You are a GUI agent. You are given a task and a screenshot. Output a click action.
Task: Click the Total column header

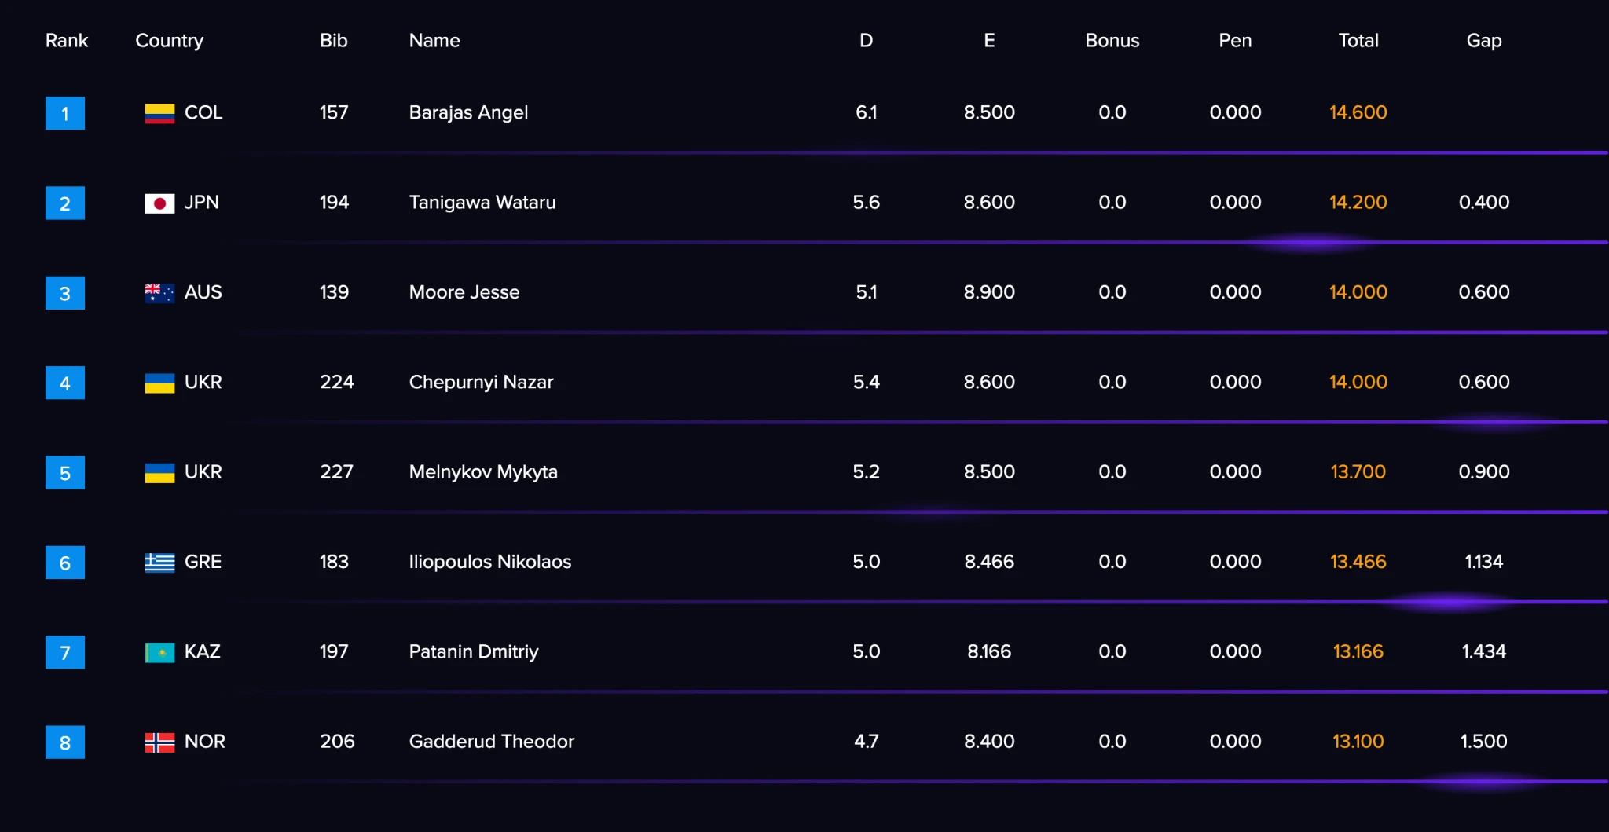pos(1358,41)
